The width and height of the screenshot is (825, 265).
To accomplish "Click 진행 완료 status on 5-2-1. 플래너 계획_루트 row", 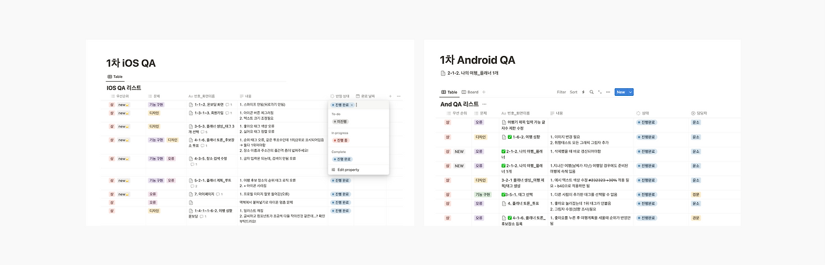I will (x=341, y=180).
